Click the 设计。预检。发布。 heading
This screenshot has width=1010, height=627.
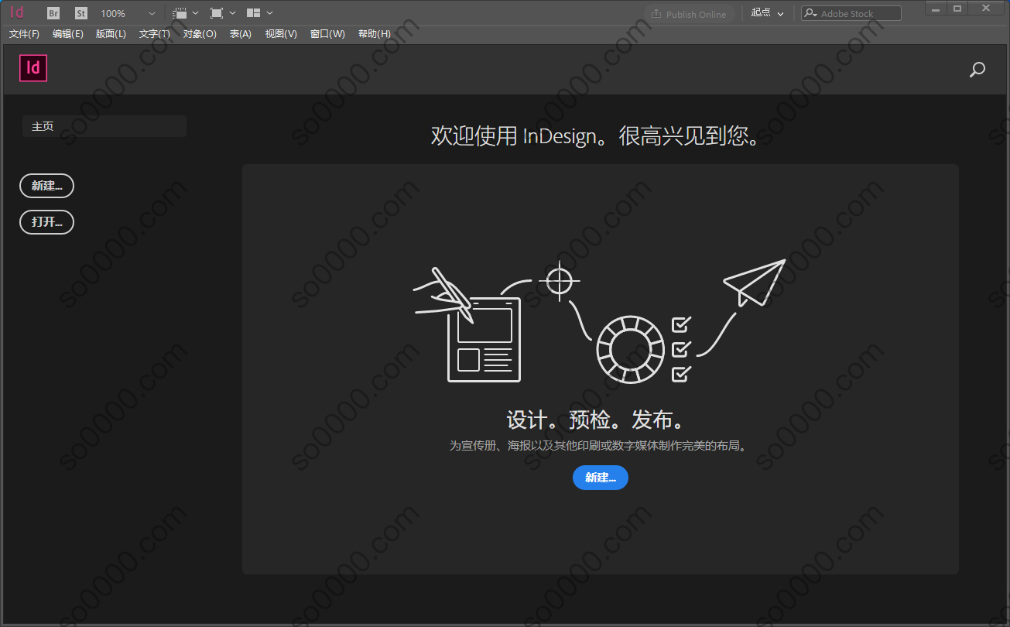pos(596,420)
